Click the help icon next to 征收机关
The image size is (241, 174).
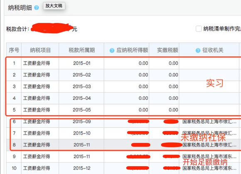pyautogui.click(x=198, y=50)
